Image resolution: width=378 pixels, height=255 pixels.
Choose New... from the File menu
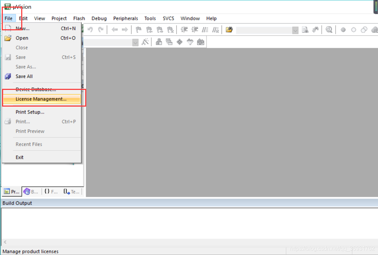tap(41, 29)
